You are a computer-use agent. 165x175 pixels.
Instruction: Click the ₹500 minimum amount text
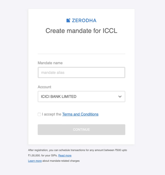pos(118,150)
